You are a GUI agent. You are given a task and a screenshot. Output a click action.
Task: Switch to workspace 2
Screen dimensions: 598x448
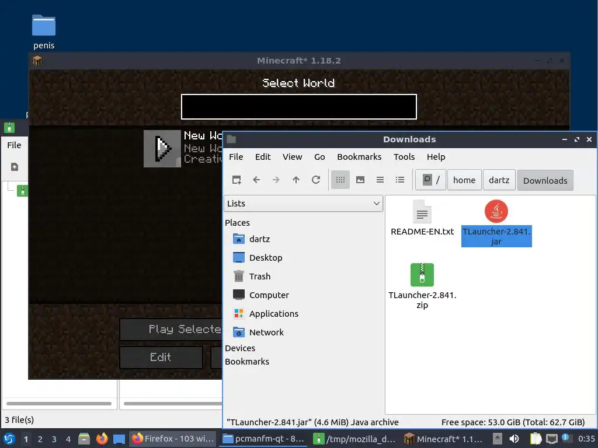[x=40, y=439]
